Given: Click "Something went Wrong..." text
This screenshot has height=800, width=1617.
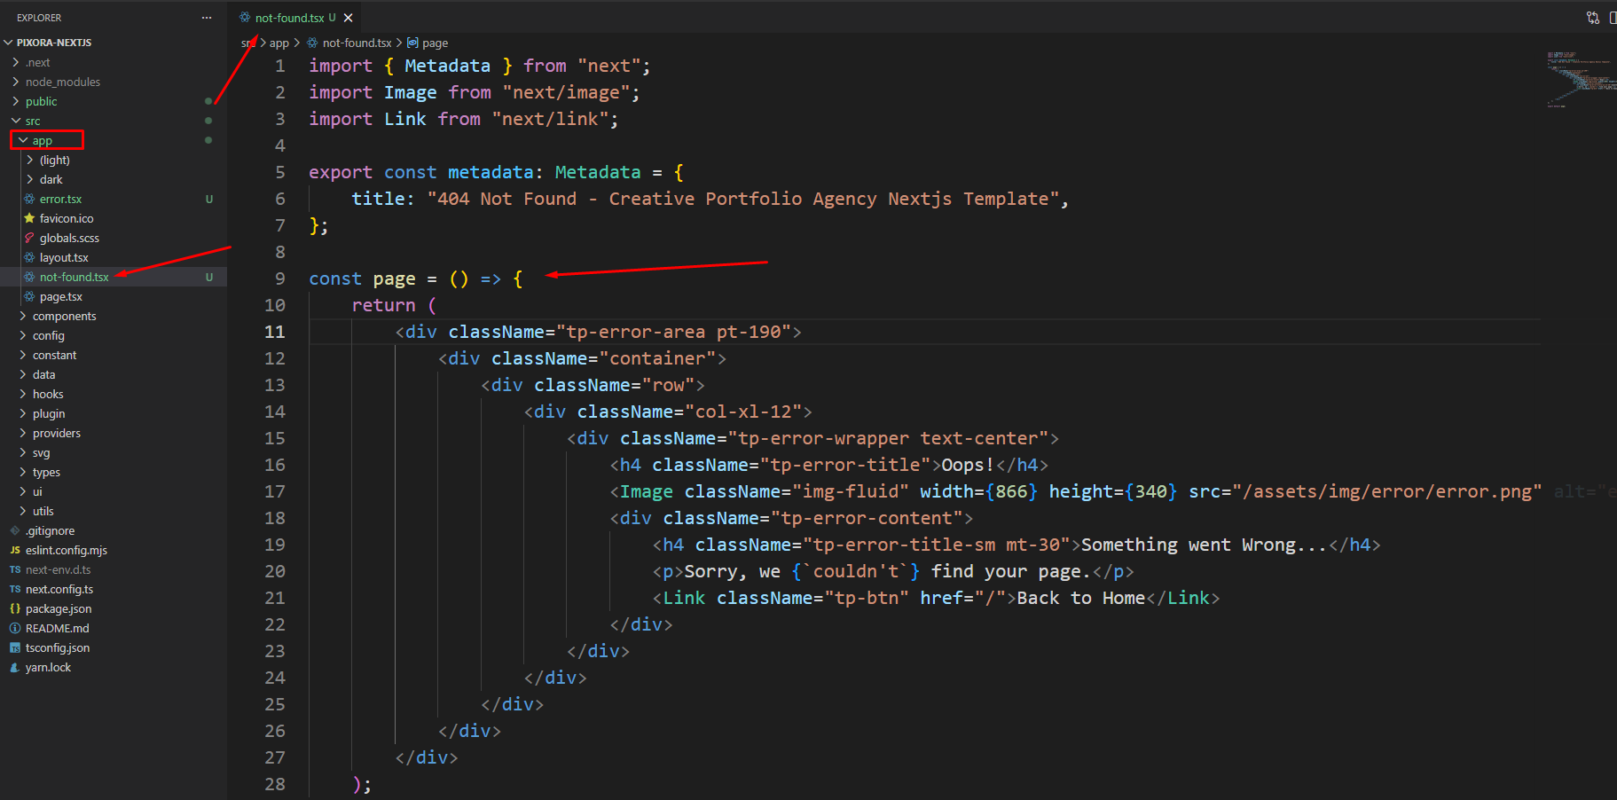Looking at the screenshot, I should pyautogui.click(x=1205, y=545).
